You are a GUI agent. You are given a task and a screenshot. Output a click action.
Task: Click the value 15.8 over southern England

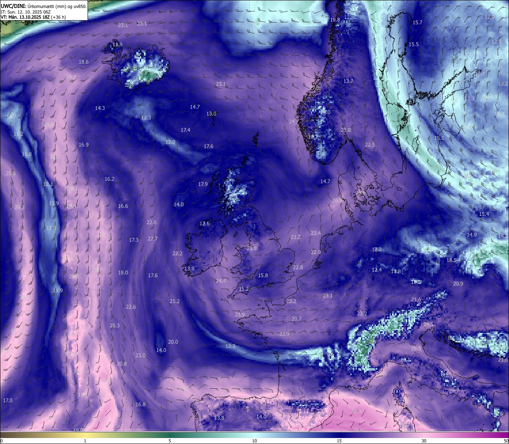263,276
